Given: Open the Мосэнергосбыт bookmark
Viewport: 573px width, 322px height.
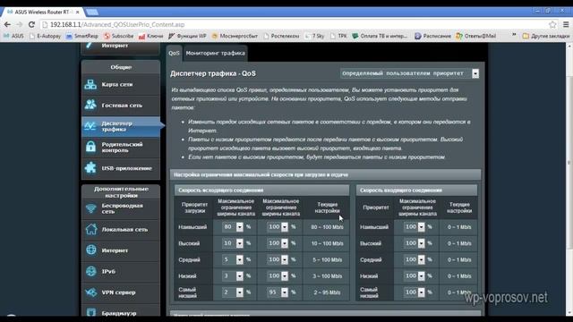Looking at the screenshot, I should [x=235, y=36].
